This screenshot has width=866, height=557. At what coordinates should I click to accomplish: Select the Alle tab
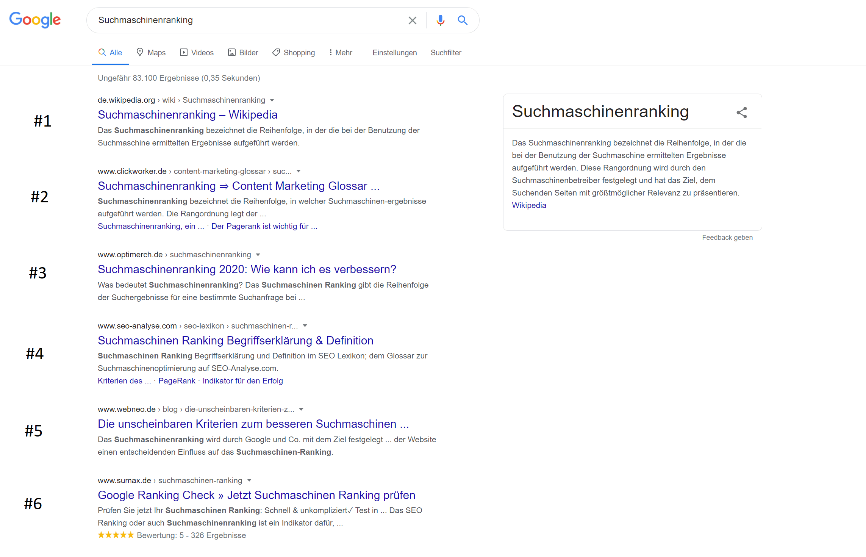pos(110,53)
